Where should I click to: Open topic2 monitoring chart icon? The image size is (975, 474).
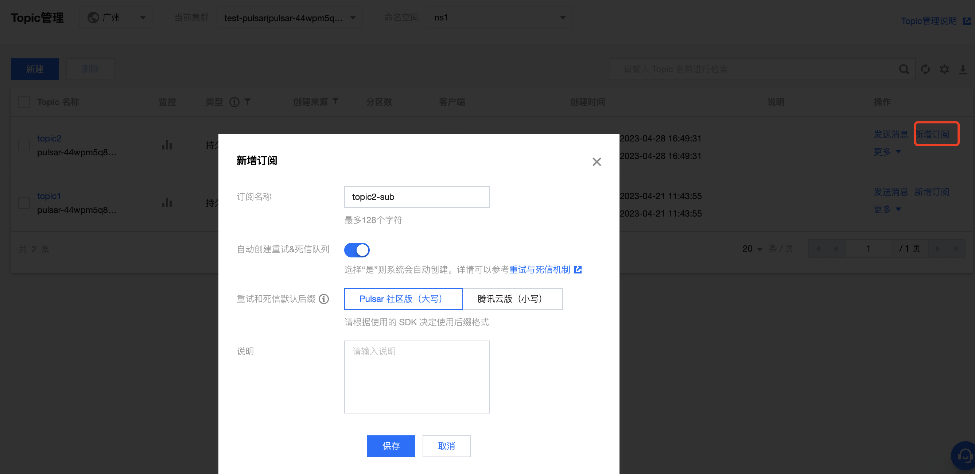pos(167,145)
